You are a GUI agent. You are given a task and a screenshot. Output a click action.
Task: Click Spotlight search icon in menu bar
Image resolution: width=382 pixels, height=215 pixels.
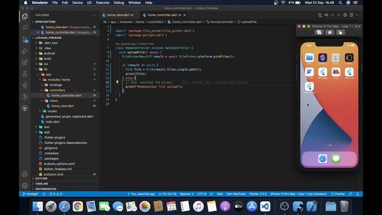[x=340, y=2]
